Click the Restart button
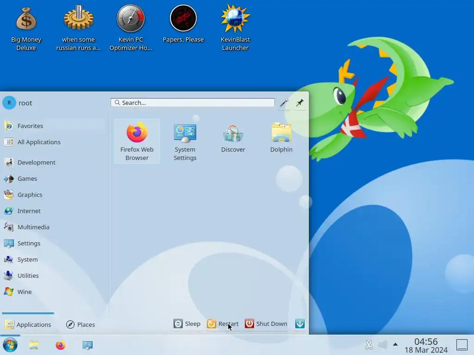 (x=223, y=324)
